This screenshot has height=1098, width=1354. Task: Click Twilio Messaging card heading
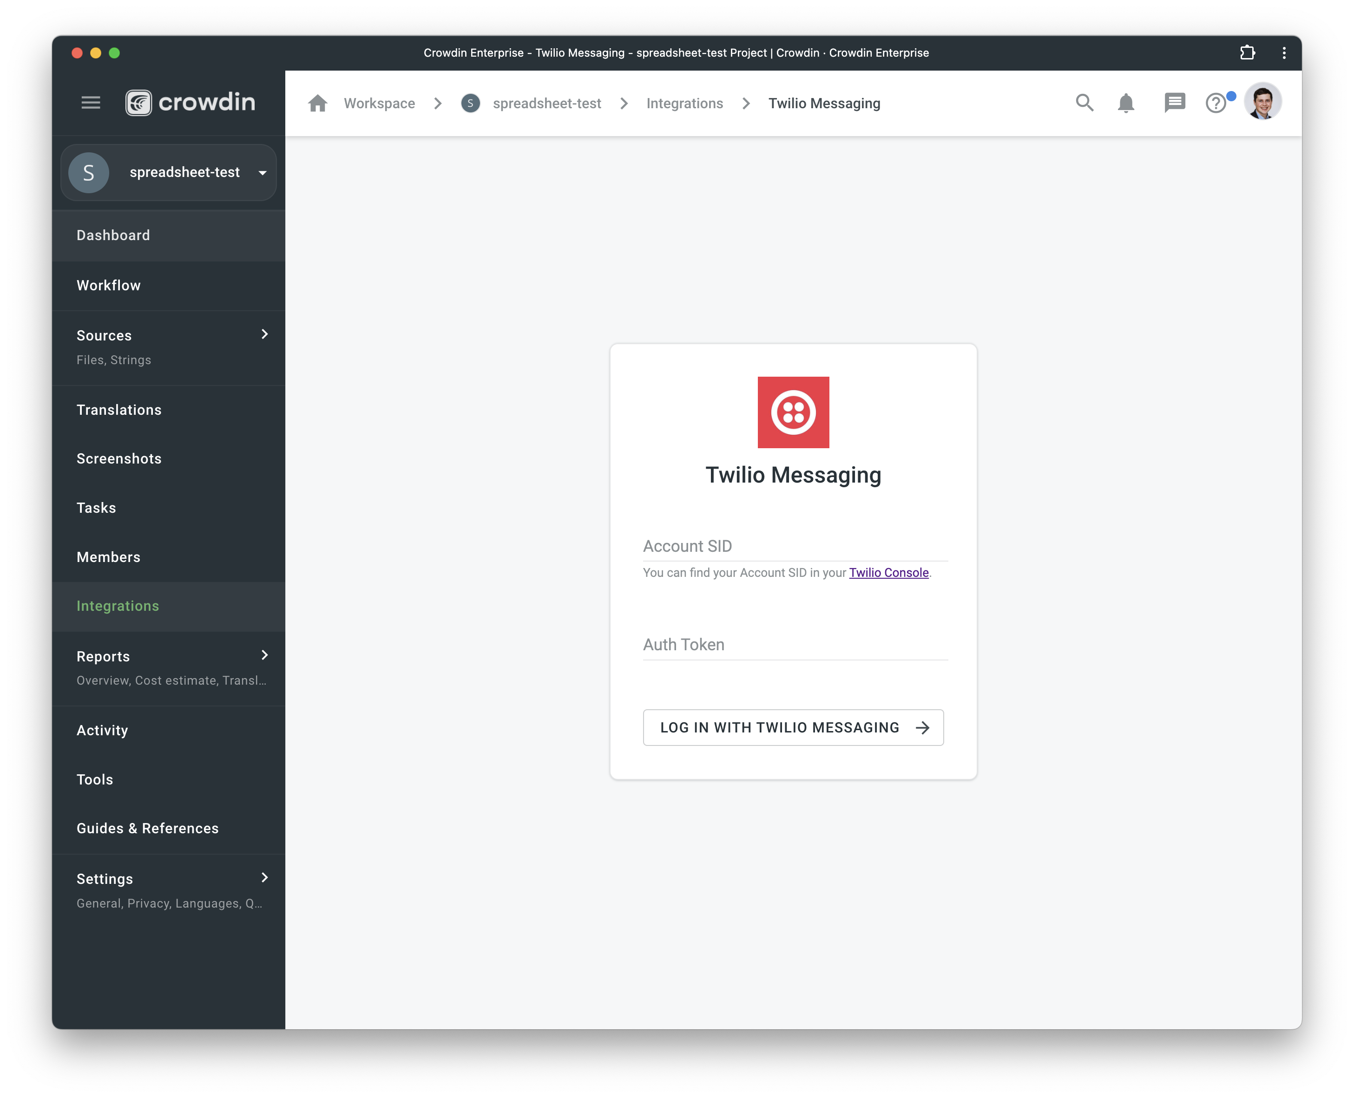(794, 475)
